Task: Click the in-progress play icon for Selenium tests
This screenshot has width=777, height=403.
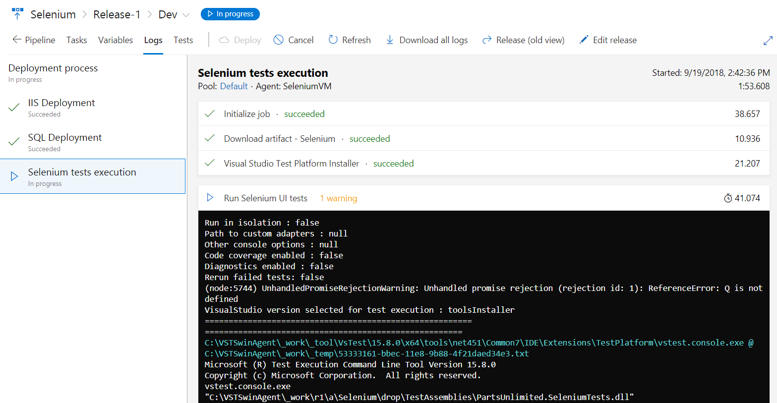Action: [14, 176]
